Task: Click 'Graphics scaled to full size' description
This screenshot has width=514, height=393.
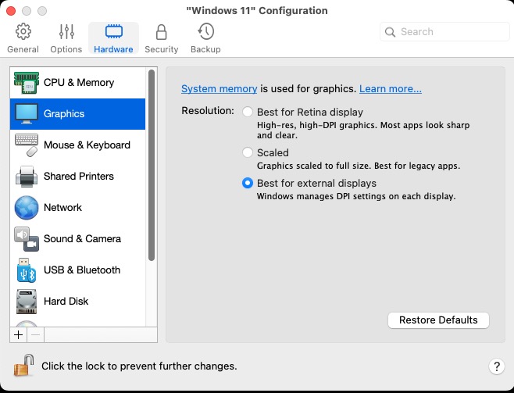Action: [359, 166]
